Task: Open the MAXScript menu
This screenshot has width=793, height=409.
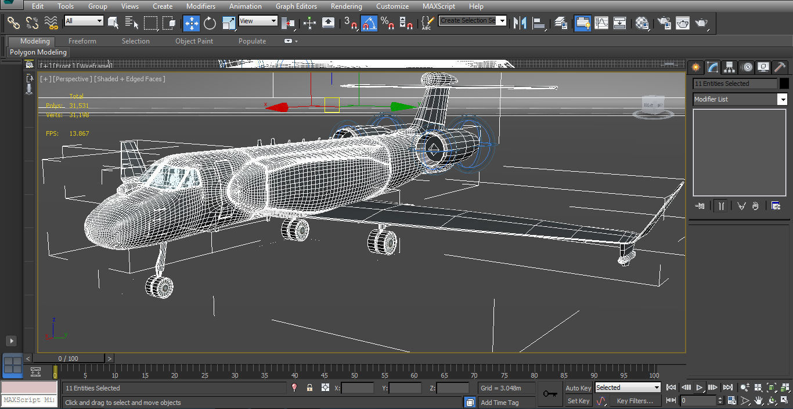Action: (439, 6)
